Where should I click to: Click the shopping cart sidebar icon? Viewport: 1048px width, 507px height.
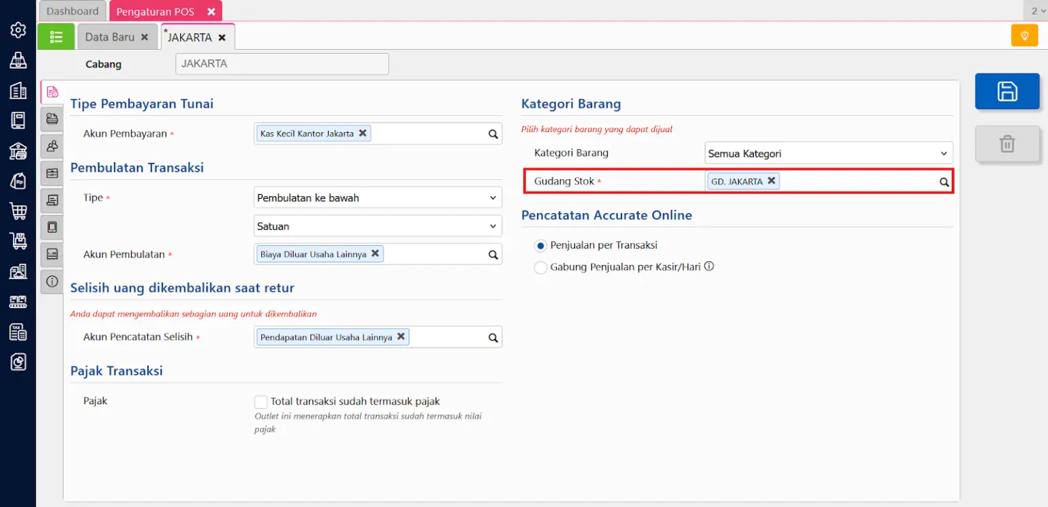(18, 211)
